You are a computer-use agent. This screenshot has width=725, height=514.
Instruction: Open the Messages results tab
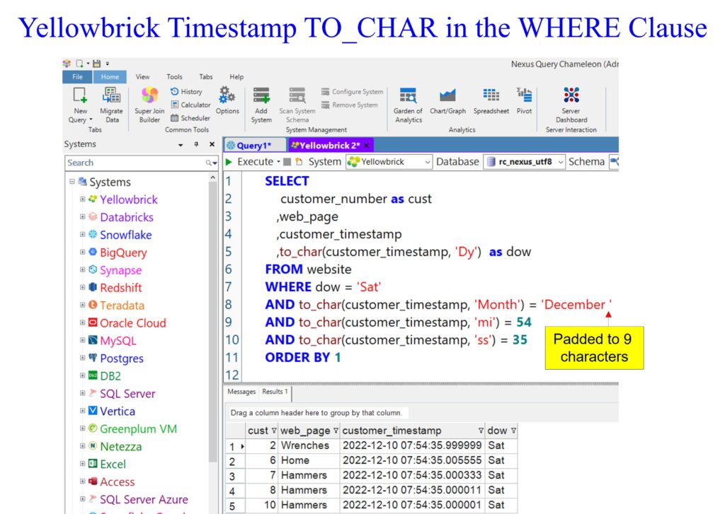[x=241, y=392]
